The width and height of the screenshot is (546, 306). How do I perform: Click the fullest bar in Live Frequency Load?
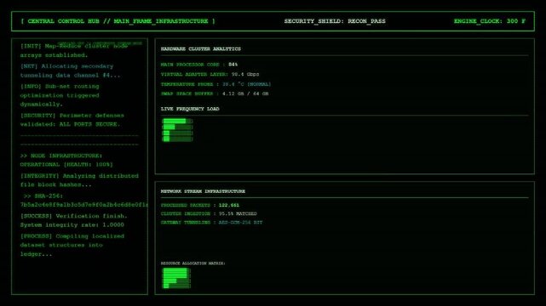[177, 121]
